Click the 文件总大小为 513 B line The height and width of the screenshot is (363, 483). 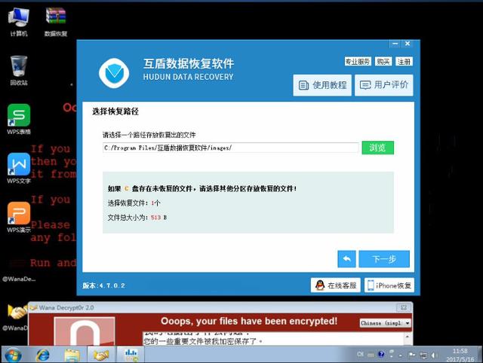tap(137, 218)
